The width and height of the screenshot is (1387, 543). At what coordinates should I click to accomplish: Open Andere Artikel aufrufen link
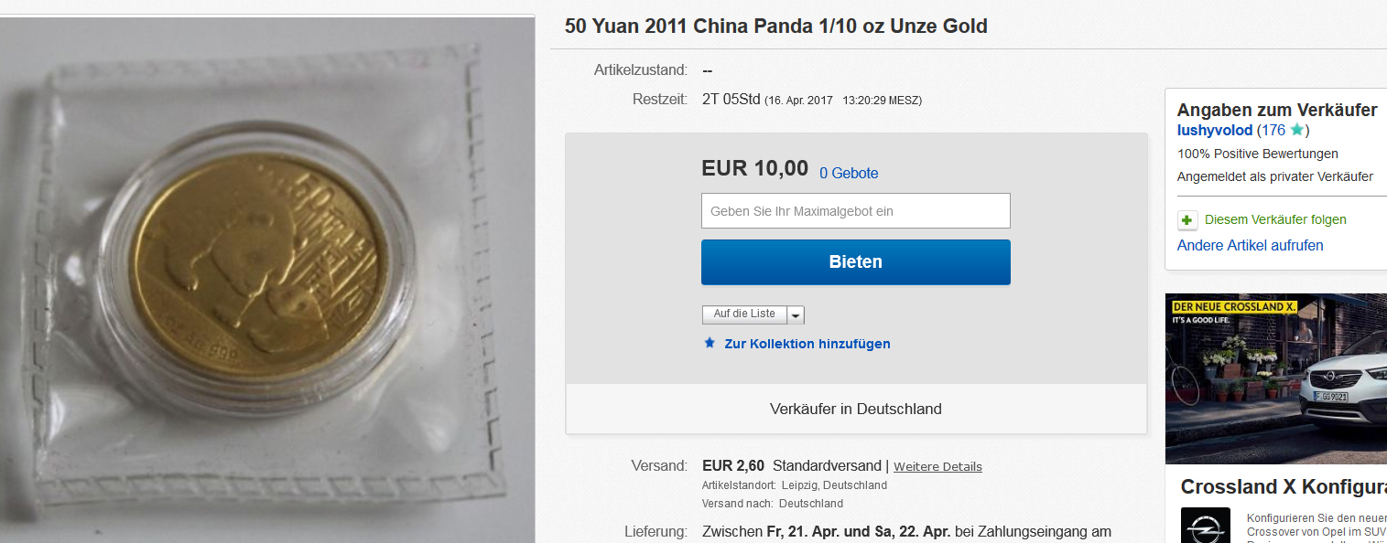[1250, 245]
